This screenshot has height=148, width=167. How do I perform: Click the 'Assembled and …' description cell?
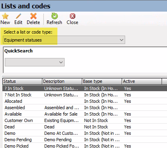click(x=62, y=108)
